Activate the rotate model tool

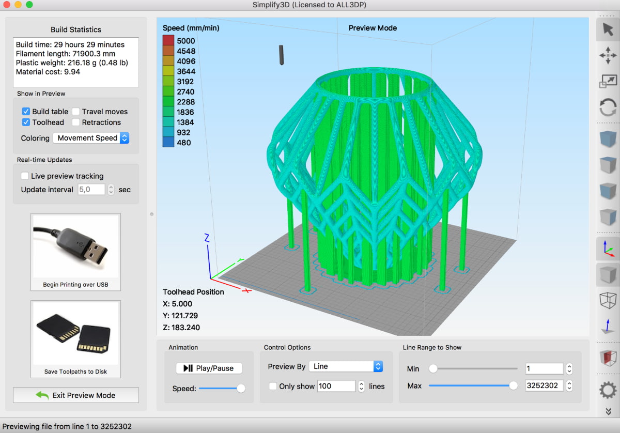click(x=608, y=107)
